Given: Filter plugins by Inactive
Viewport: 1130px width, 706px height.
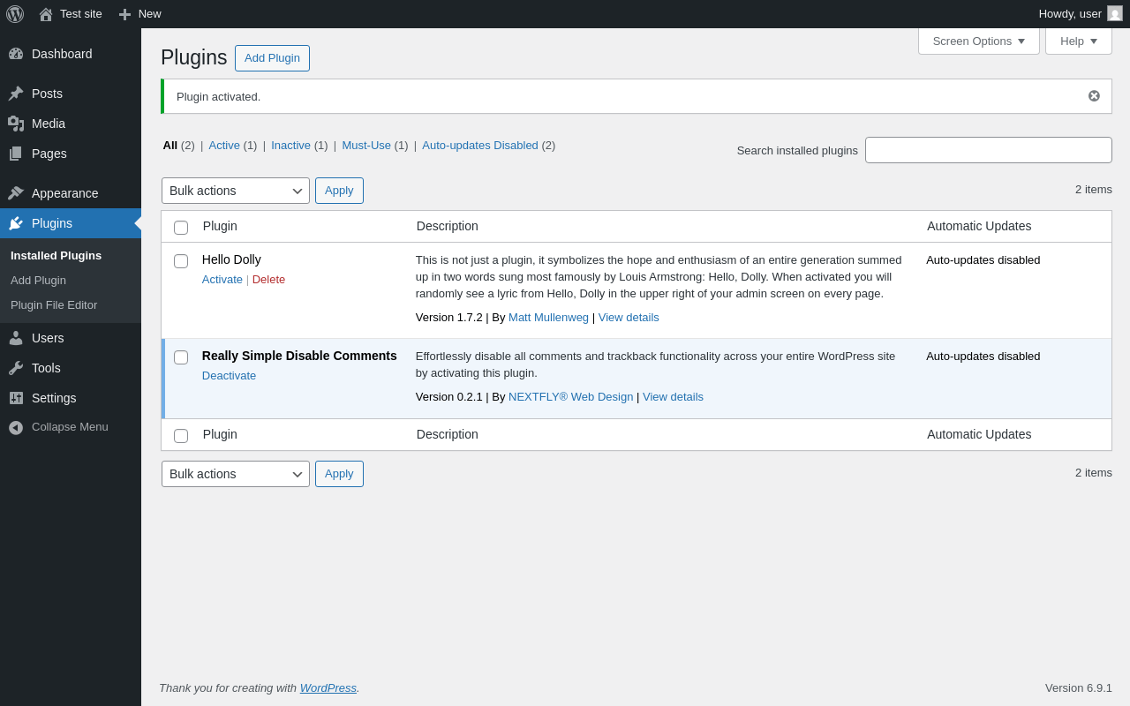Looking at the screenshot, I should point(290,146).
